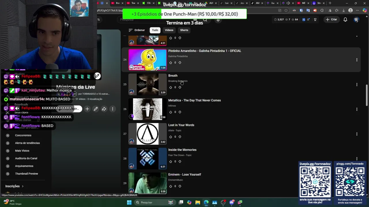Click the page vertical scrollbar
Screen dimensions: 369x207
click(367, 95)
